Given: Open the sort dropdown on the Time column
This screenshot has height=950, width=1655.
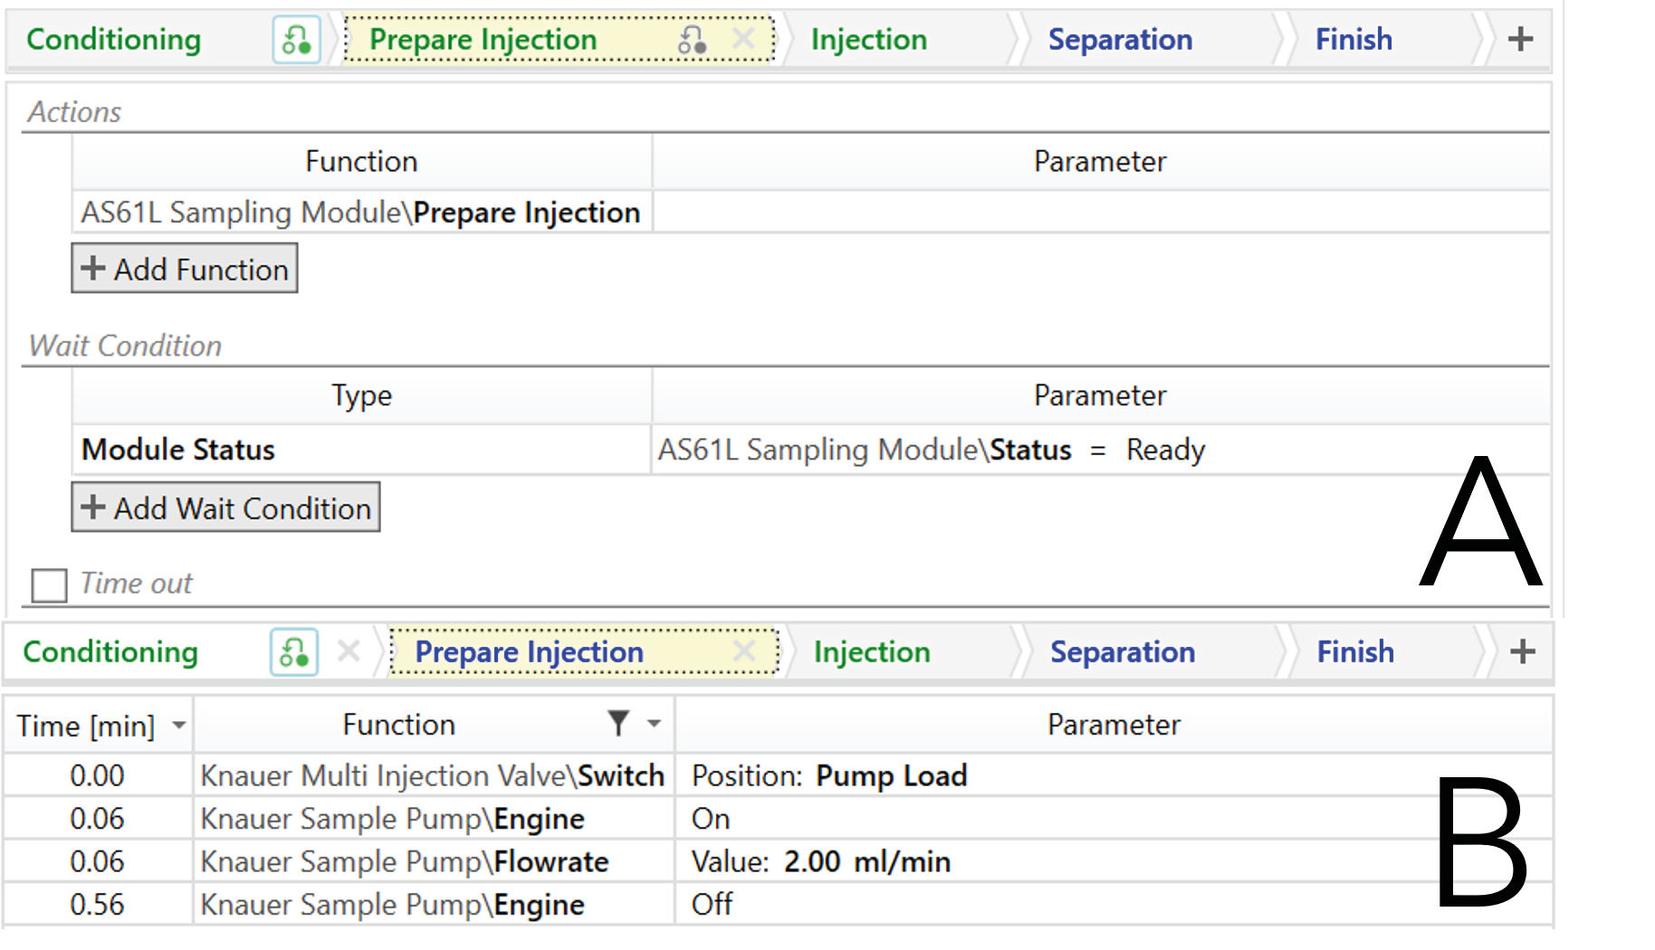Looking at the screenshot, I should click(x=178, y=725).
